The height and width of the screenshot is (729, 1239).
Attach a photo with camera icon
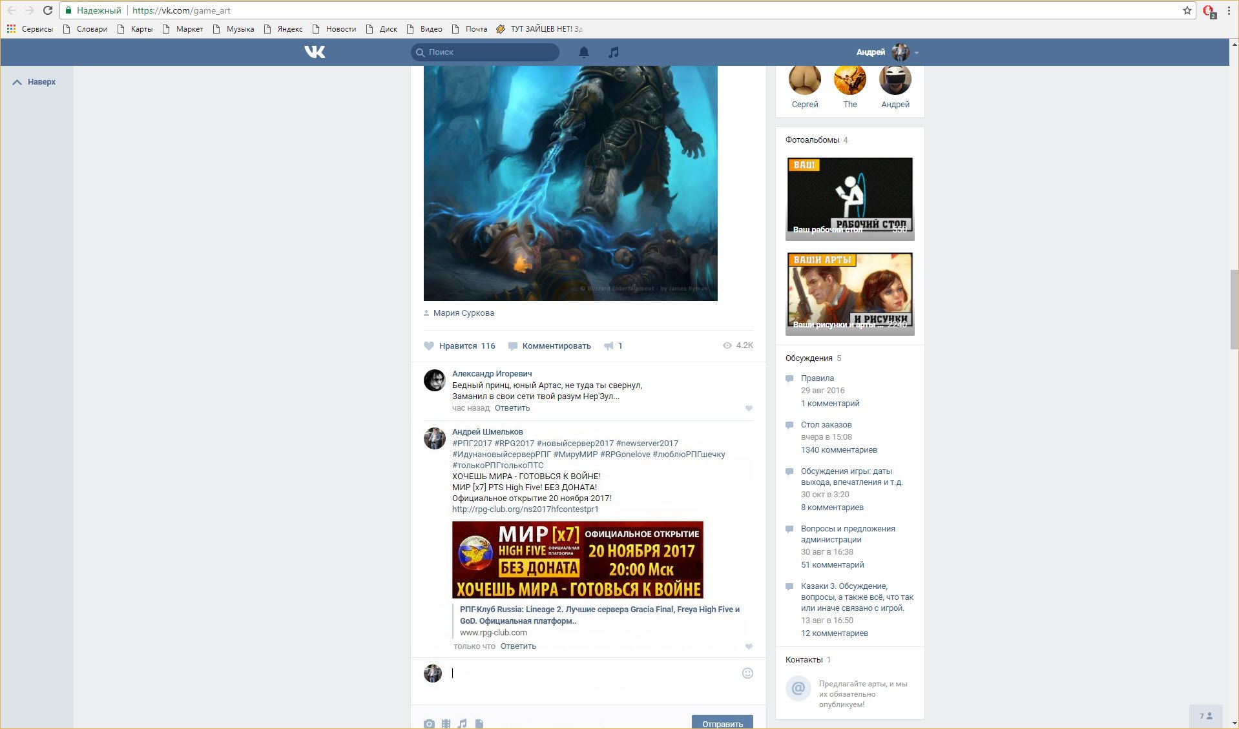(429, 724)
